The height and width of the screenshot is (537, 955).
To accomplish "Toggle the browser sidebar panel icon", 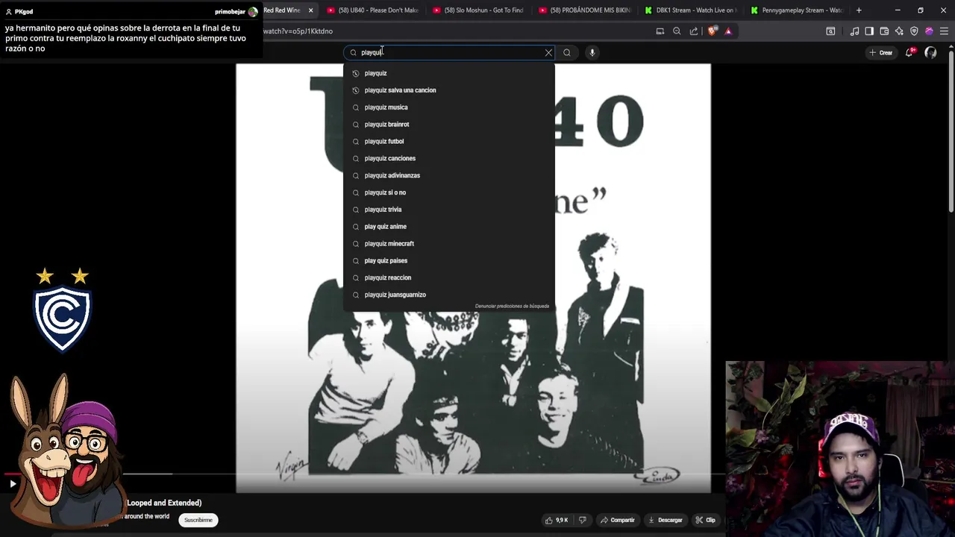I will click(x=869, y=31).
